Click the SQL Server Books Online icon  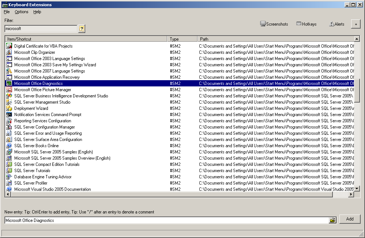pos(9,146)
